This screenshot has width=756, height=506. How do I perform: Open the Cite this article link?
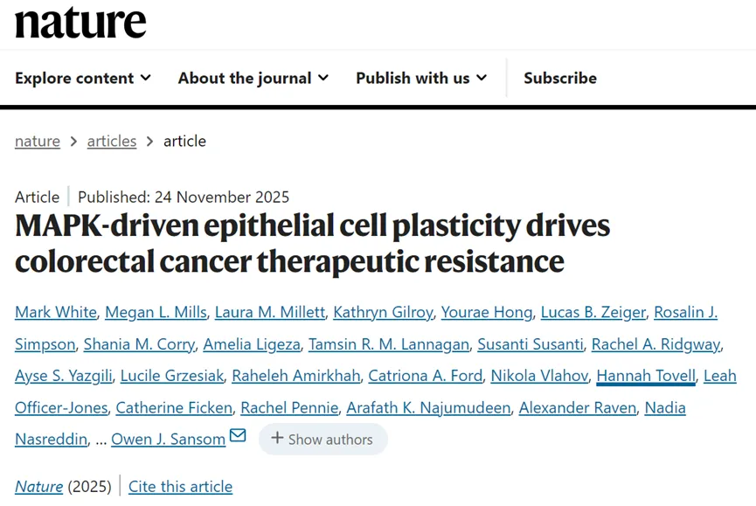[x=180, y=487]
